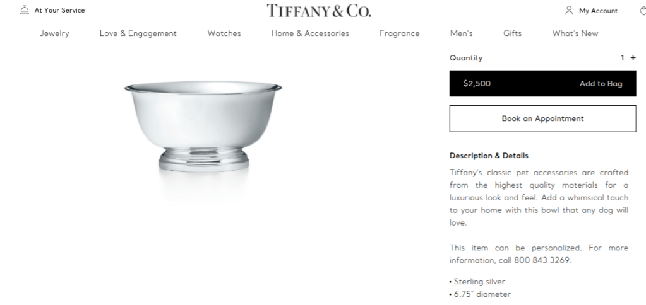Open the Watches menu

[224, 33]
